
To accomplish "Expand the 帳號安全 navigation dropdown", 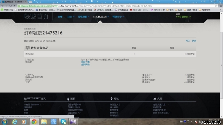I will pyautogui.click(x=118, y=17).
